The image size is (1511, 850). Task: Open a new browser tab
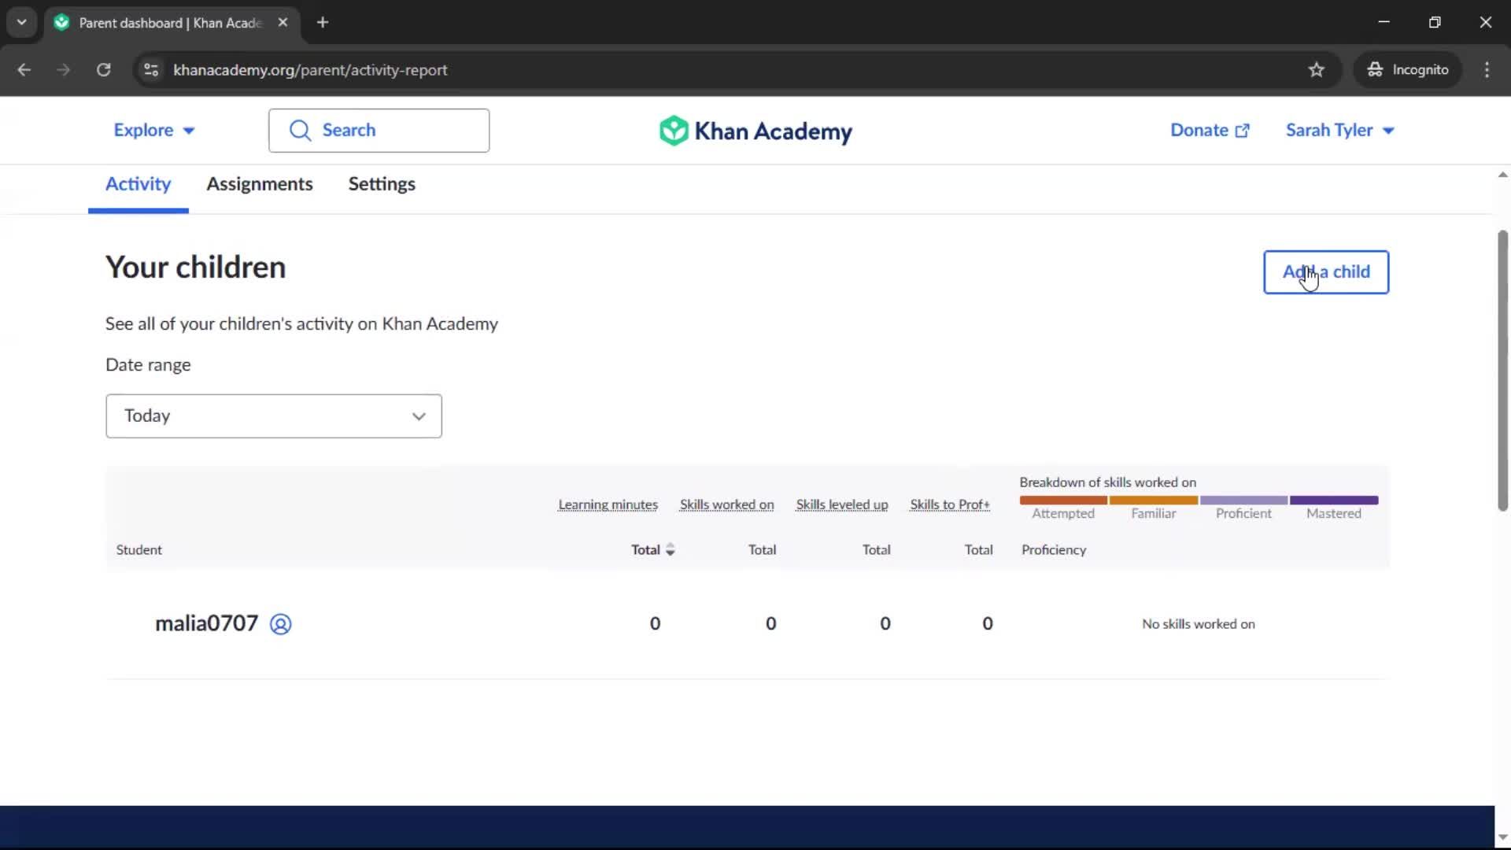[x=323, y=22]
